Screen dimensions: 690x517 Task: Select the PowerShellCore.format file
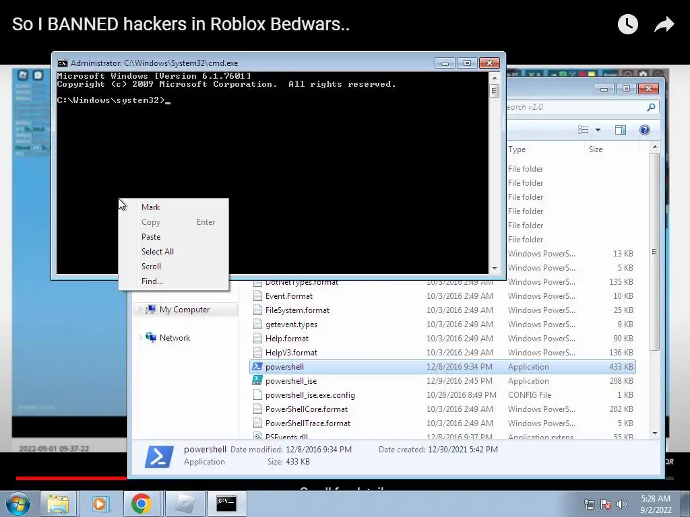tap(307, 409)
